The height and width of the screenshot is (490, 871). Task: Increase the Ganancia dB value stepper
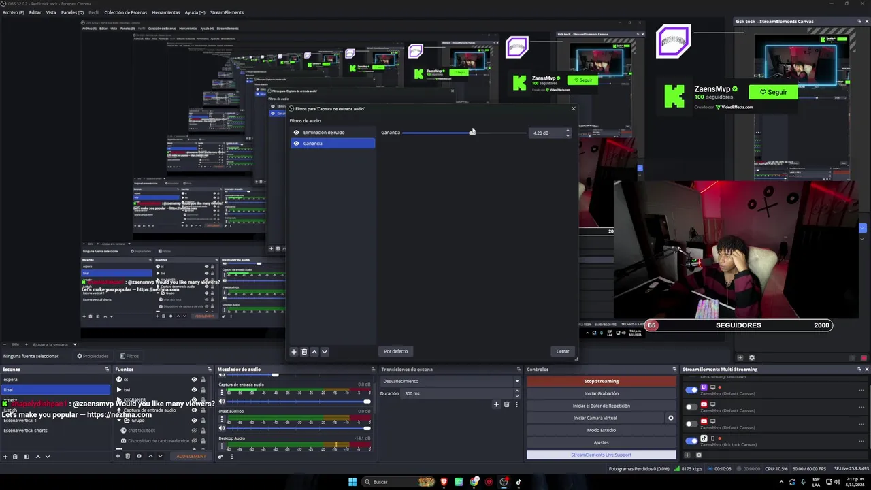(x=568, y=131)
